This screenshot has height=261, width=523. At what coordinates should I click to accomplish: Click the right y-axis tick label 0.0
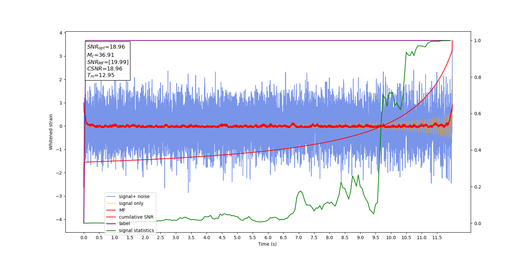pyautogui.click(x=478, y=223)
